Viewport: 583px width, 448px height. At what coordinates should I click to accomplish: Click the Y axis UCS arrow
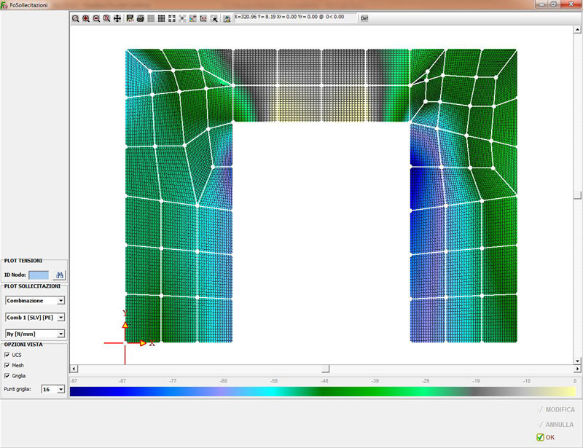125,325
